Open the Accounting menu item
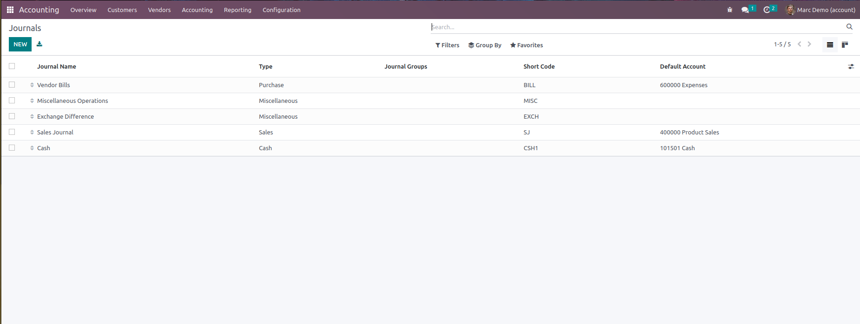This screenshot has width=860, height=324. coord(197,10)
